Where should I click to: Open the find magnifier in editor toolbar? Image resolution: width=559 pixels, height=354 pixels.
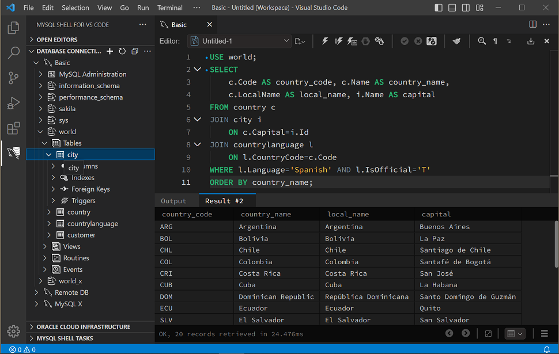(x=482, y=41)
